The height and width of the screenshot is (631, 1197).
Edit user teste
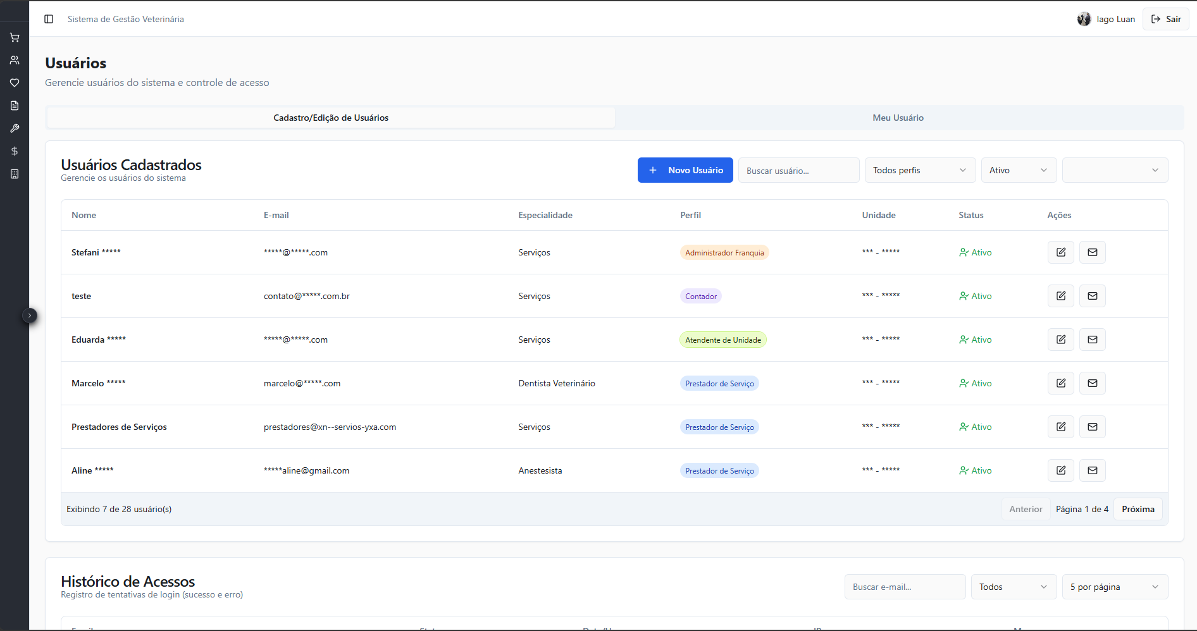coord(1061,296)
